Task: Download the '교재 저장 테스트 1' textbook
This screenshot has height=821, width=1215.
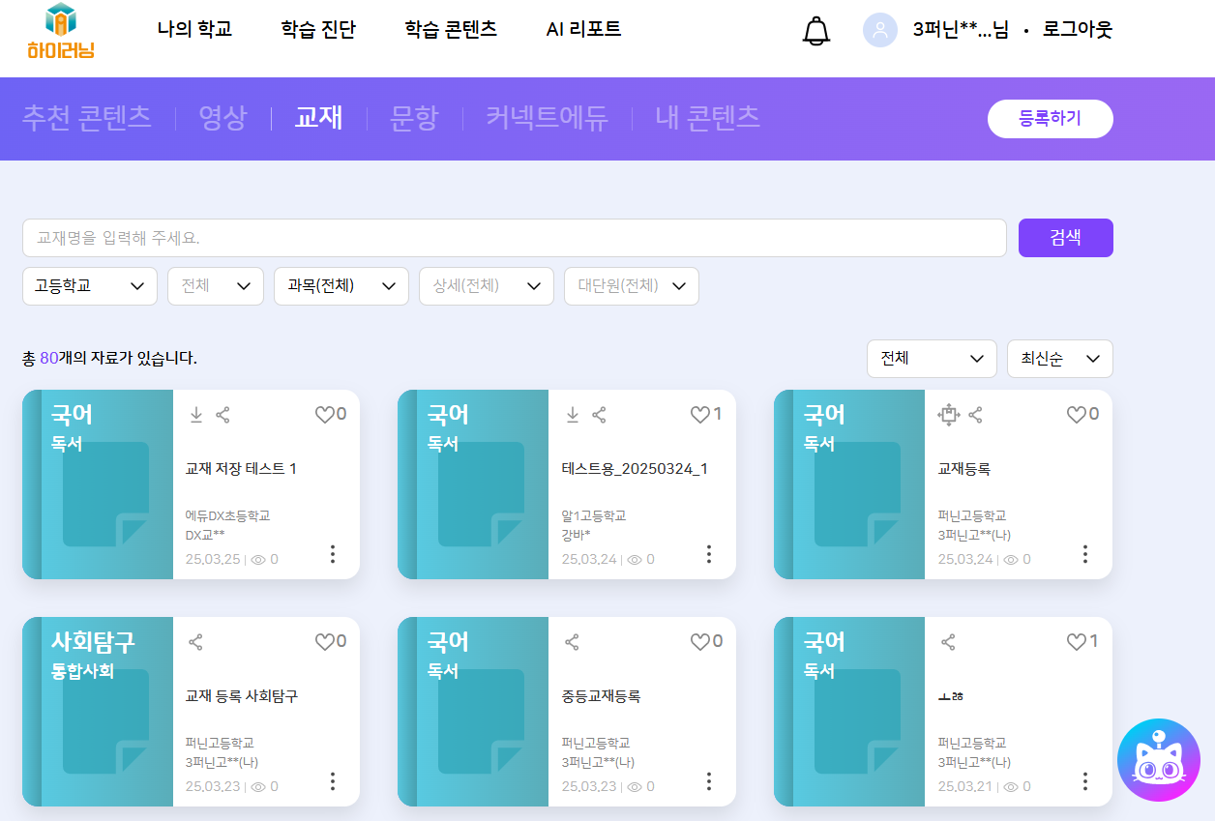Action: 195,415
